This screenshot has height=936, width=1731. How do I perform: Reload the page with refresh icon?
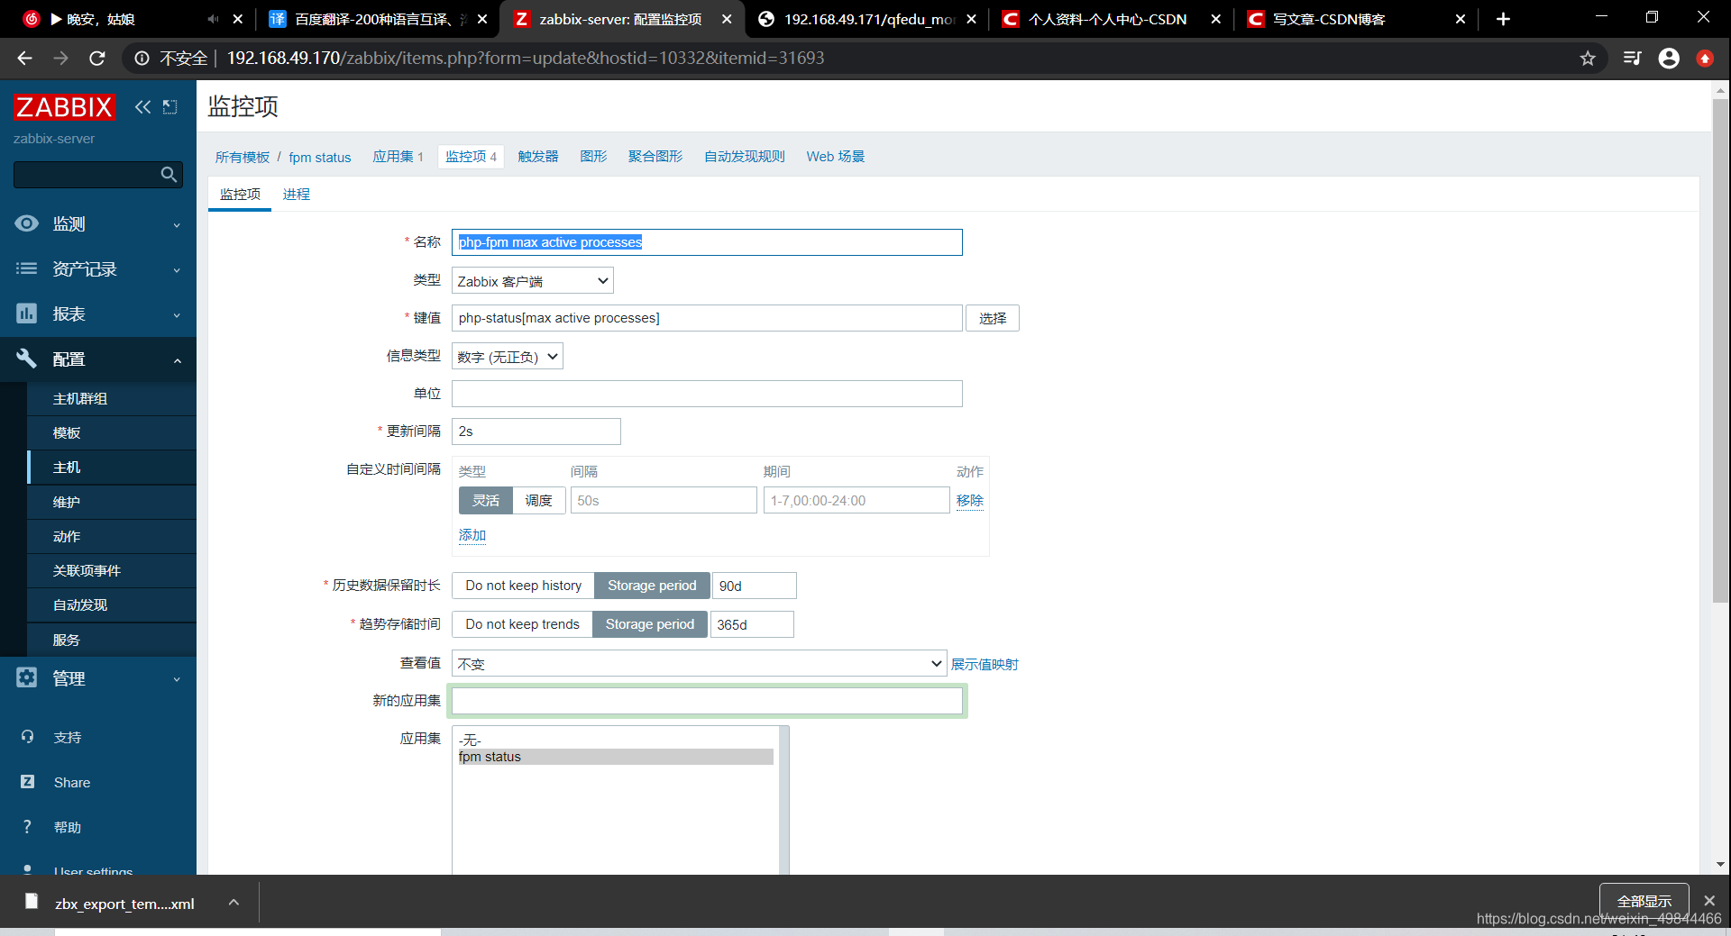pos(97,59)
